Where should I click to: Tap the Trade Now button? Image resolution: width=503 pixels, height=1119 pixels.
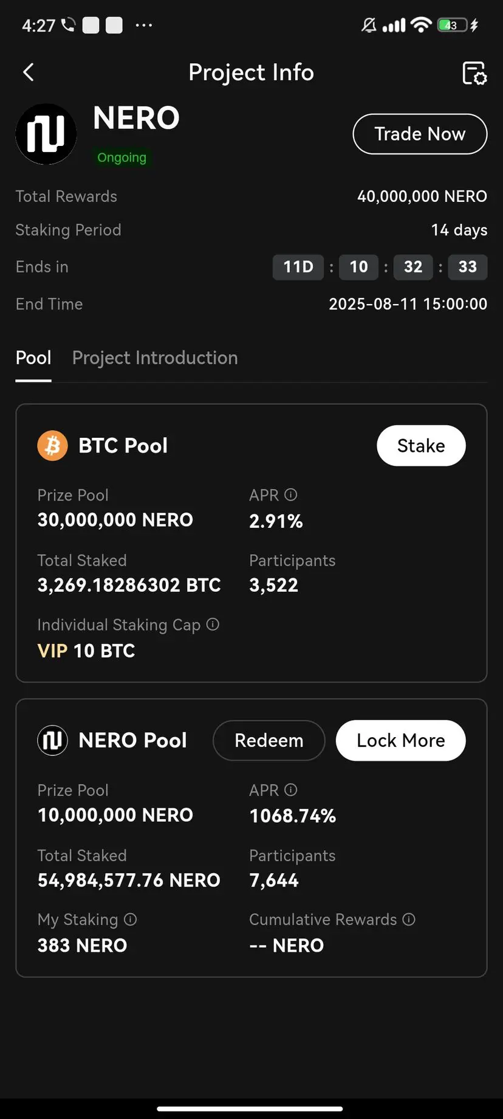tap(420, 134)
